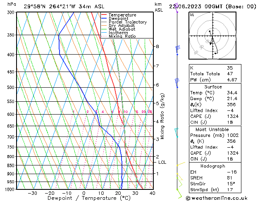Viewport: 260px width, 201px height.
Task: Click the Surface section CAPE (J) row
Action: click(215, 116)
